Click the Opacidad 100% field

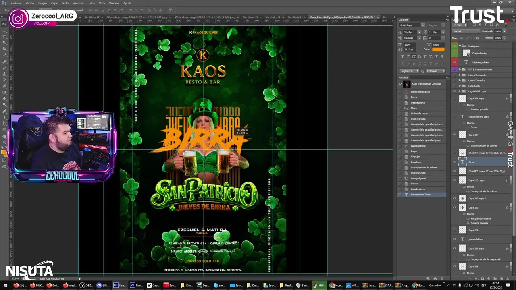[498, 31]
